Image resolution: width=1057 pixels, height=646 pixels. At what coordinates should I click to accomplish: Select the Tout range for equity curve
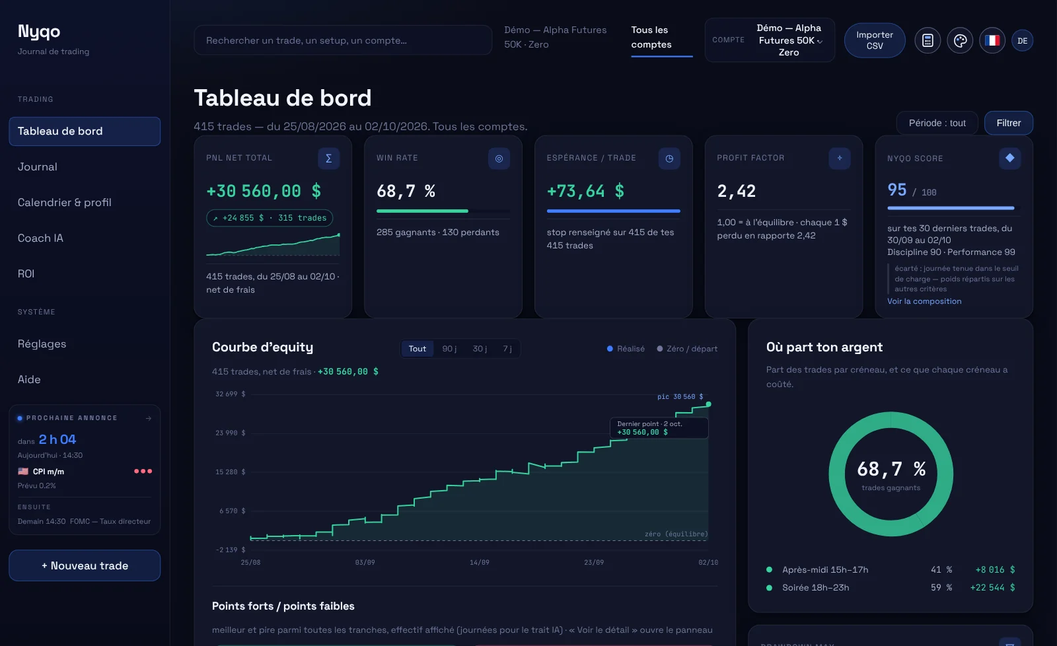(418, 349)
